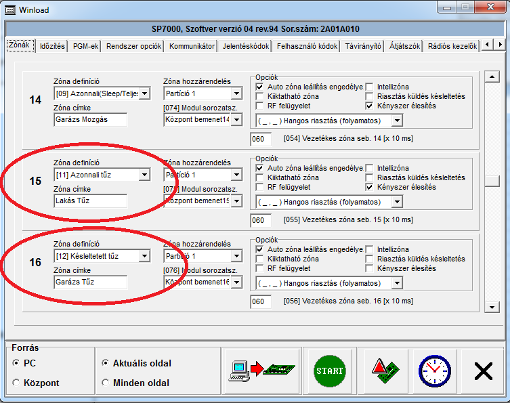Open the Átjátszók tab
510x403 pixels.
404,46
